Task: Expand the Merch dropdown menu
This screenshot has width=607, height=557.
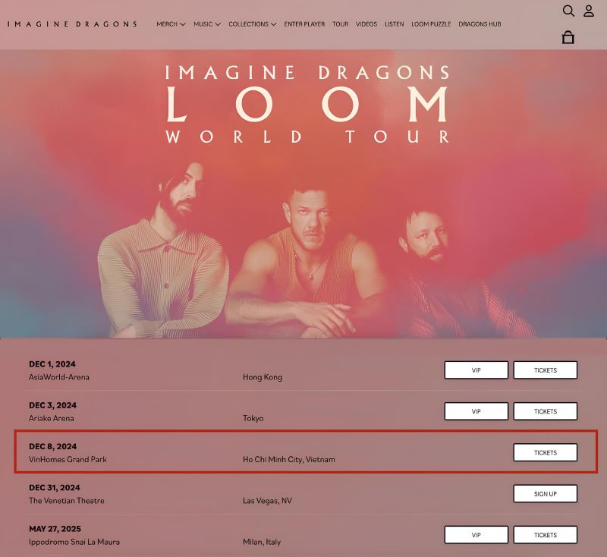Action: 171,24
